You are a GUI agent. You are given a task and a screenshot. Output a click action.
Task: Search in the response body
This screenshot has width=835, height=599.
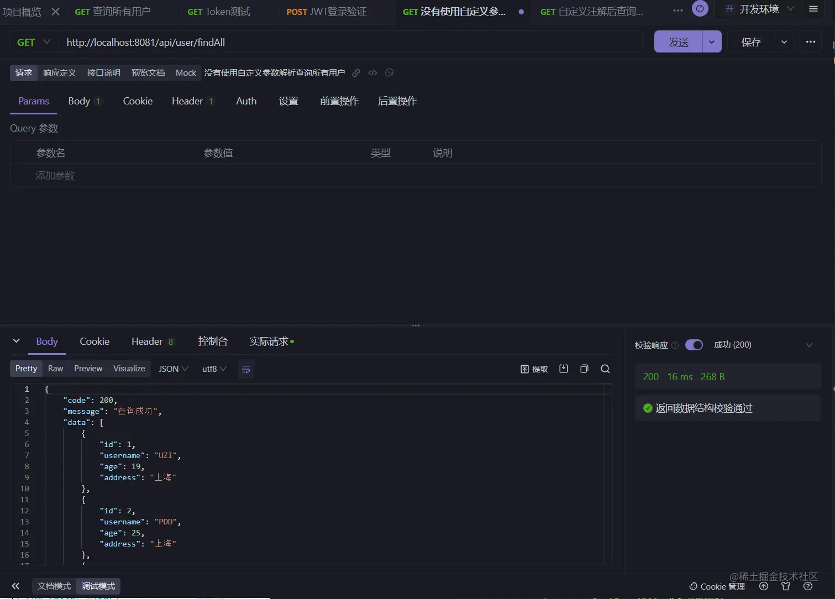tap(605, 369)
